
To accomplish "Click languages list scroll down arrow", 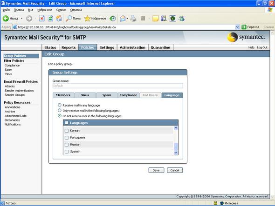I will click(176, 153).
